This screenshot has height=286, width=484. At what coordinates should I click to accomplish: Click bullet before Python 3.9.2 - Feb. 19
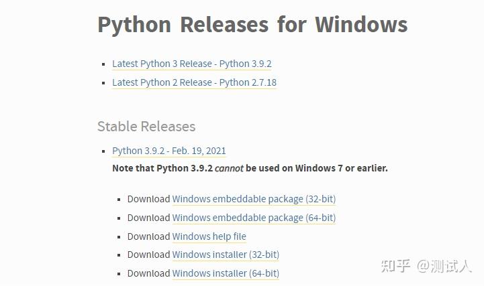[103, 151]
